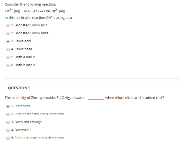Pick the Both b and d answer
This screenshot has width=179, height=147.
[x=8, y=65]
